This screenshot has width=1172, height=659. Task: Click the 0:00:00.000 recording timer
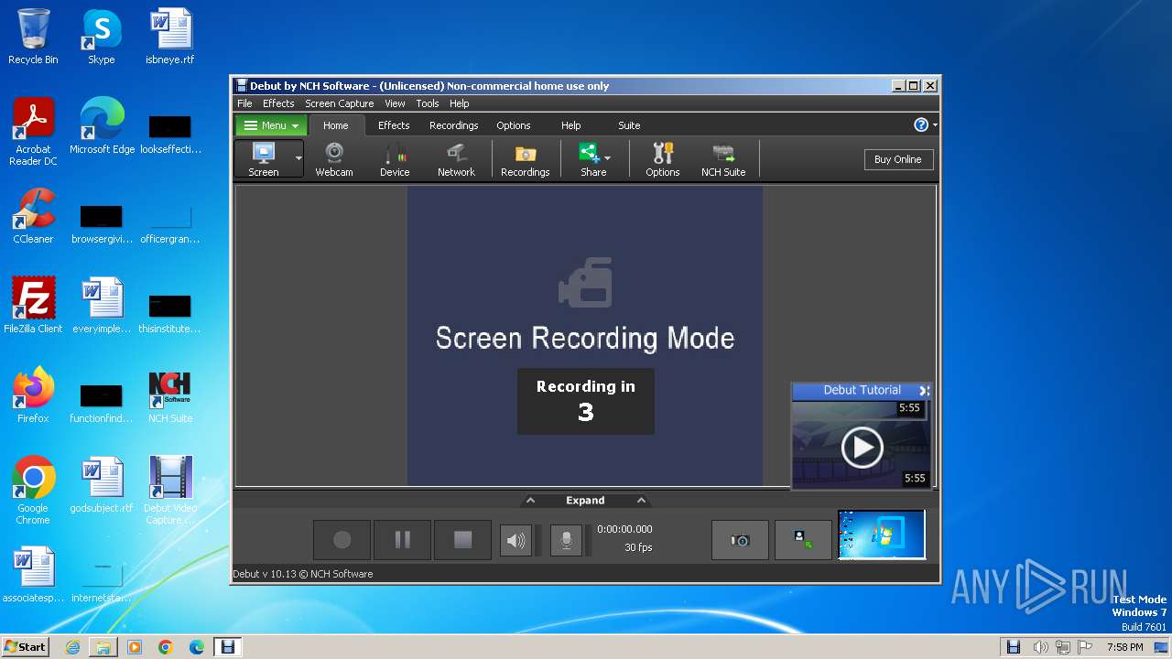point(624,529)
